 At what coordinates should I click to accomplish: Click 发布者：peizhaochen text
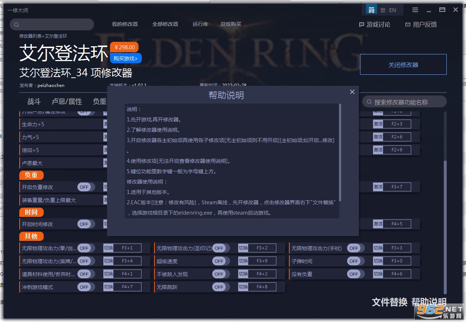42,85
